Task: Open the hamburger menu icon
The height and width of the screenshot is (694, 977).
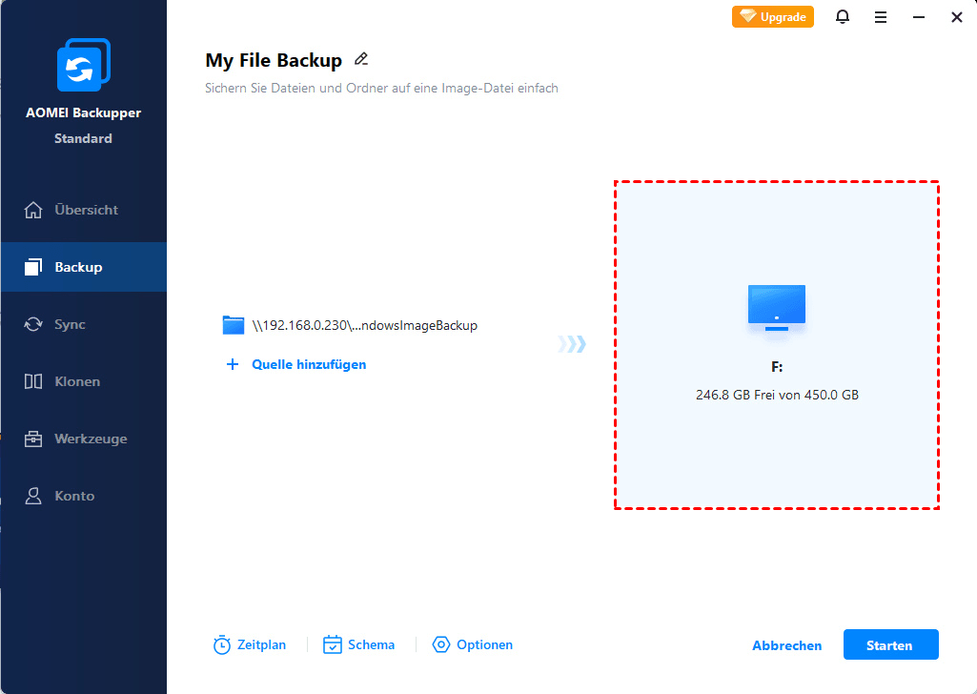Action: (x=881, y=17)
